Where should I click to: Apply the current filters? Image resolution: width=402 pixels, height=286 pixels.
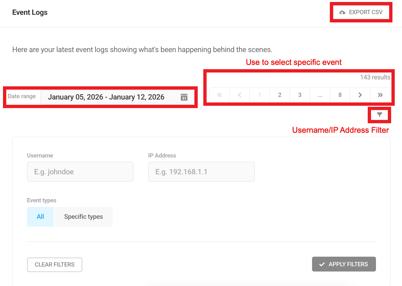[x=344, y=264]
